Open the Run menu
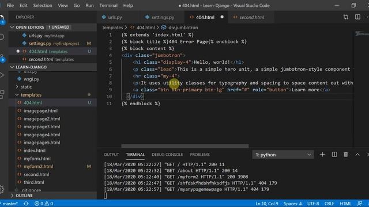 [89, 5]
